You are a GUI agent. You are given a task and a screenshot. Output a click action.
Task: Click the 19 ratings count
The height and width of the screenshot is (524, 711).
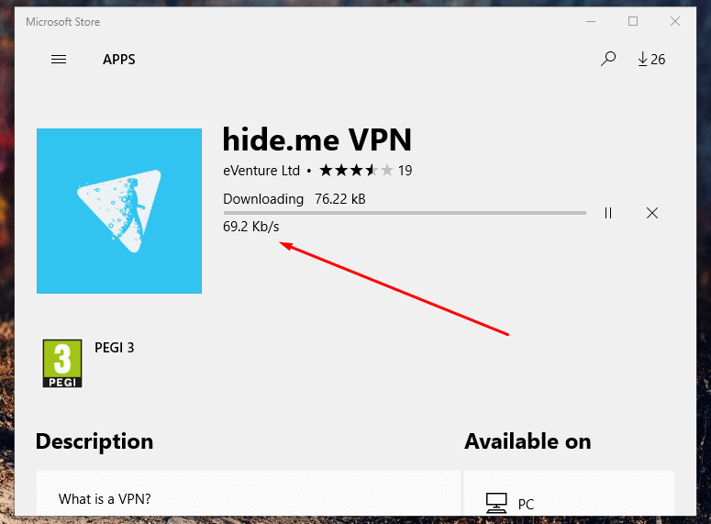pos(405,171)
